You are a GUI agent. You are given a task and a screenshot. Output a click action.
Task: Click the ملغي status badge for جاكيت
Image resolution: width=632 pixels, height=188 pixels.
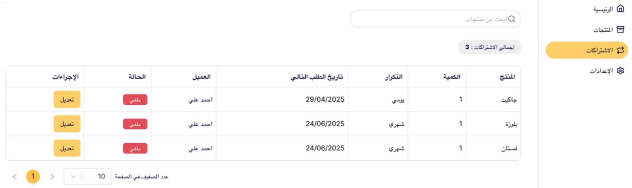click(135, 100)
